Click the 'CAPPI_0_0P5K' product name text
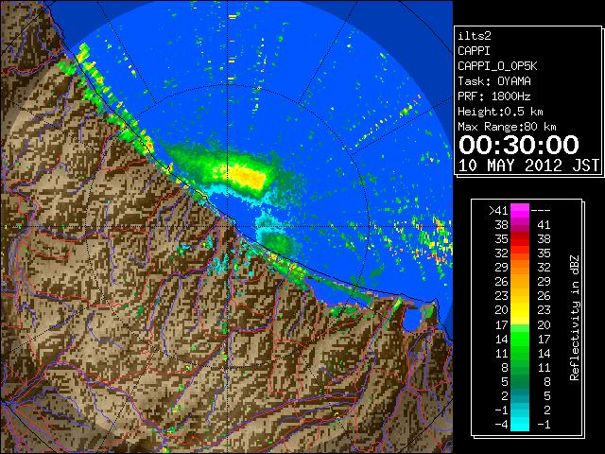 coord(497,66)
